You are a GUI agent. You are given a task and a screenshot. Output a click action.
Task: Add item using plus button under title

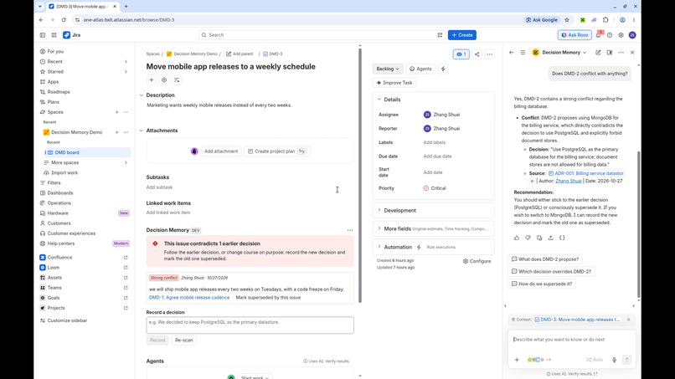[x=152, y=80]
